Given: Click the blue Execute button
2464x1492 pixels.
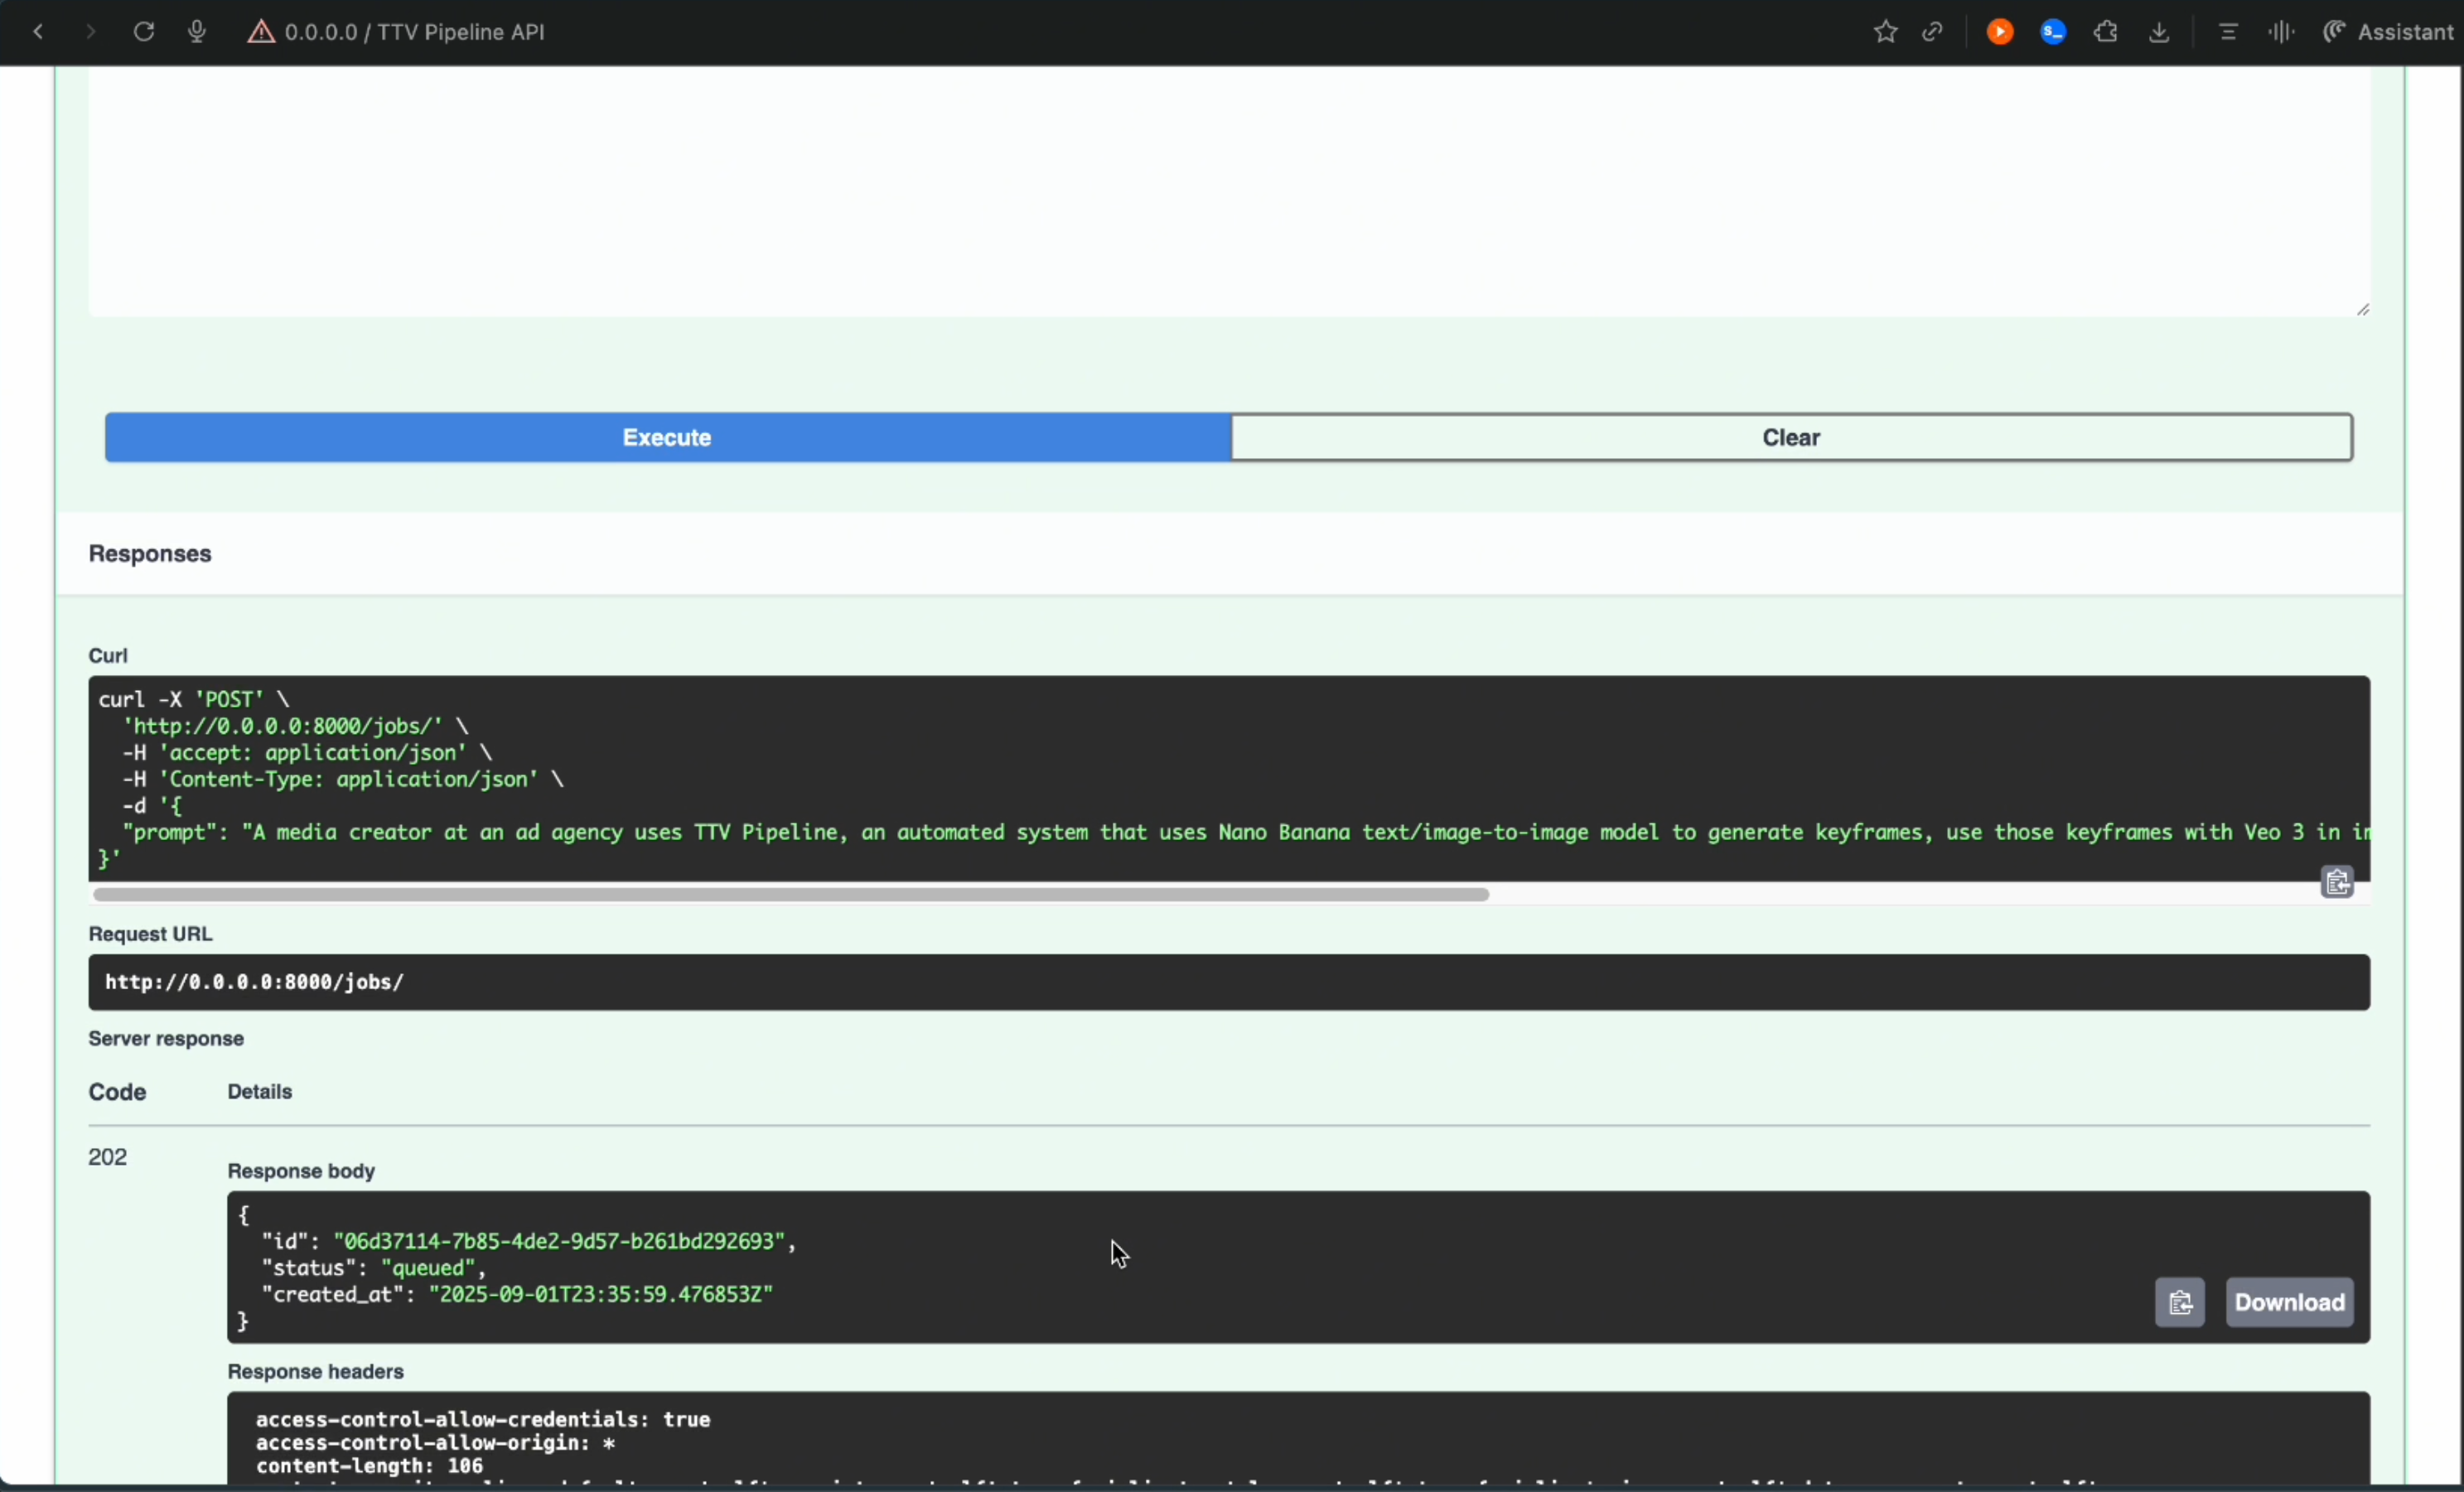Looking at the screenshot, I should coord(667,437).
